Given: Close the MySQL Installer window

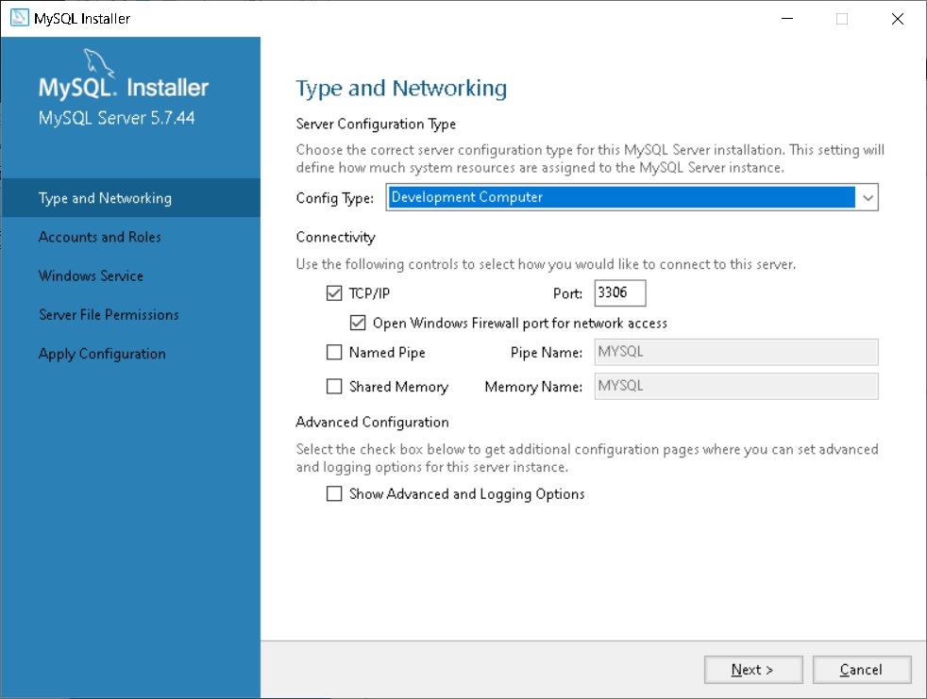Looking at the screenshot, I should [x=898, y=18].
